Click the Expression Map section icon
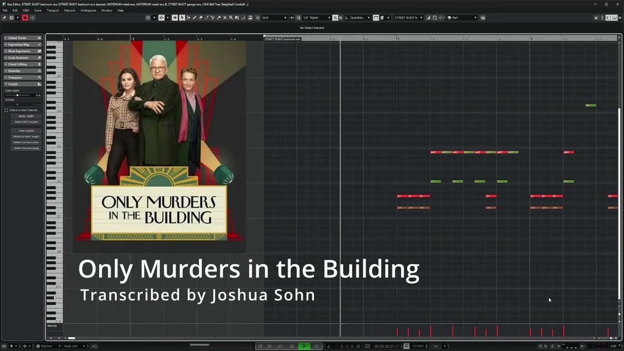The image size is (624, 351). (x=39, y=44)
